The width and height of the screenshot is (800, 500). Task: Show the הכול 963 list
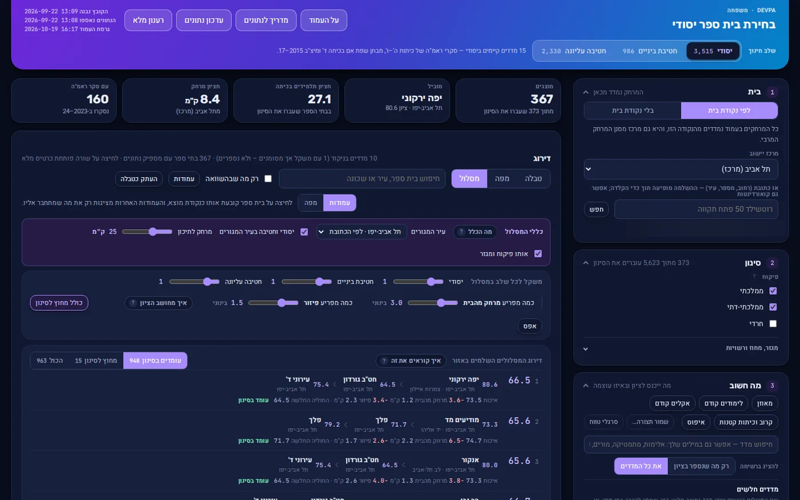tap(50, 361)
